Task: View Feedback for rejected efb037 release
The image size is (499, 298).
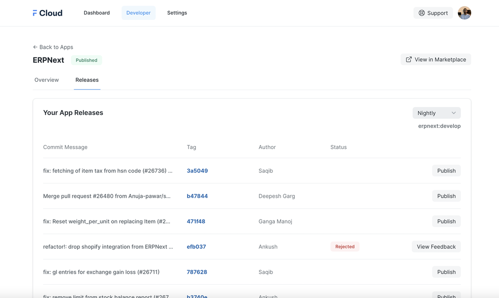Action: point(436,247)
